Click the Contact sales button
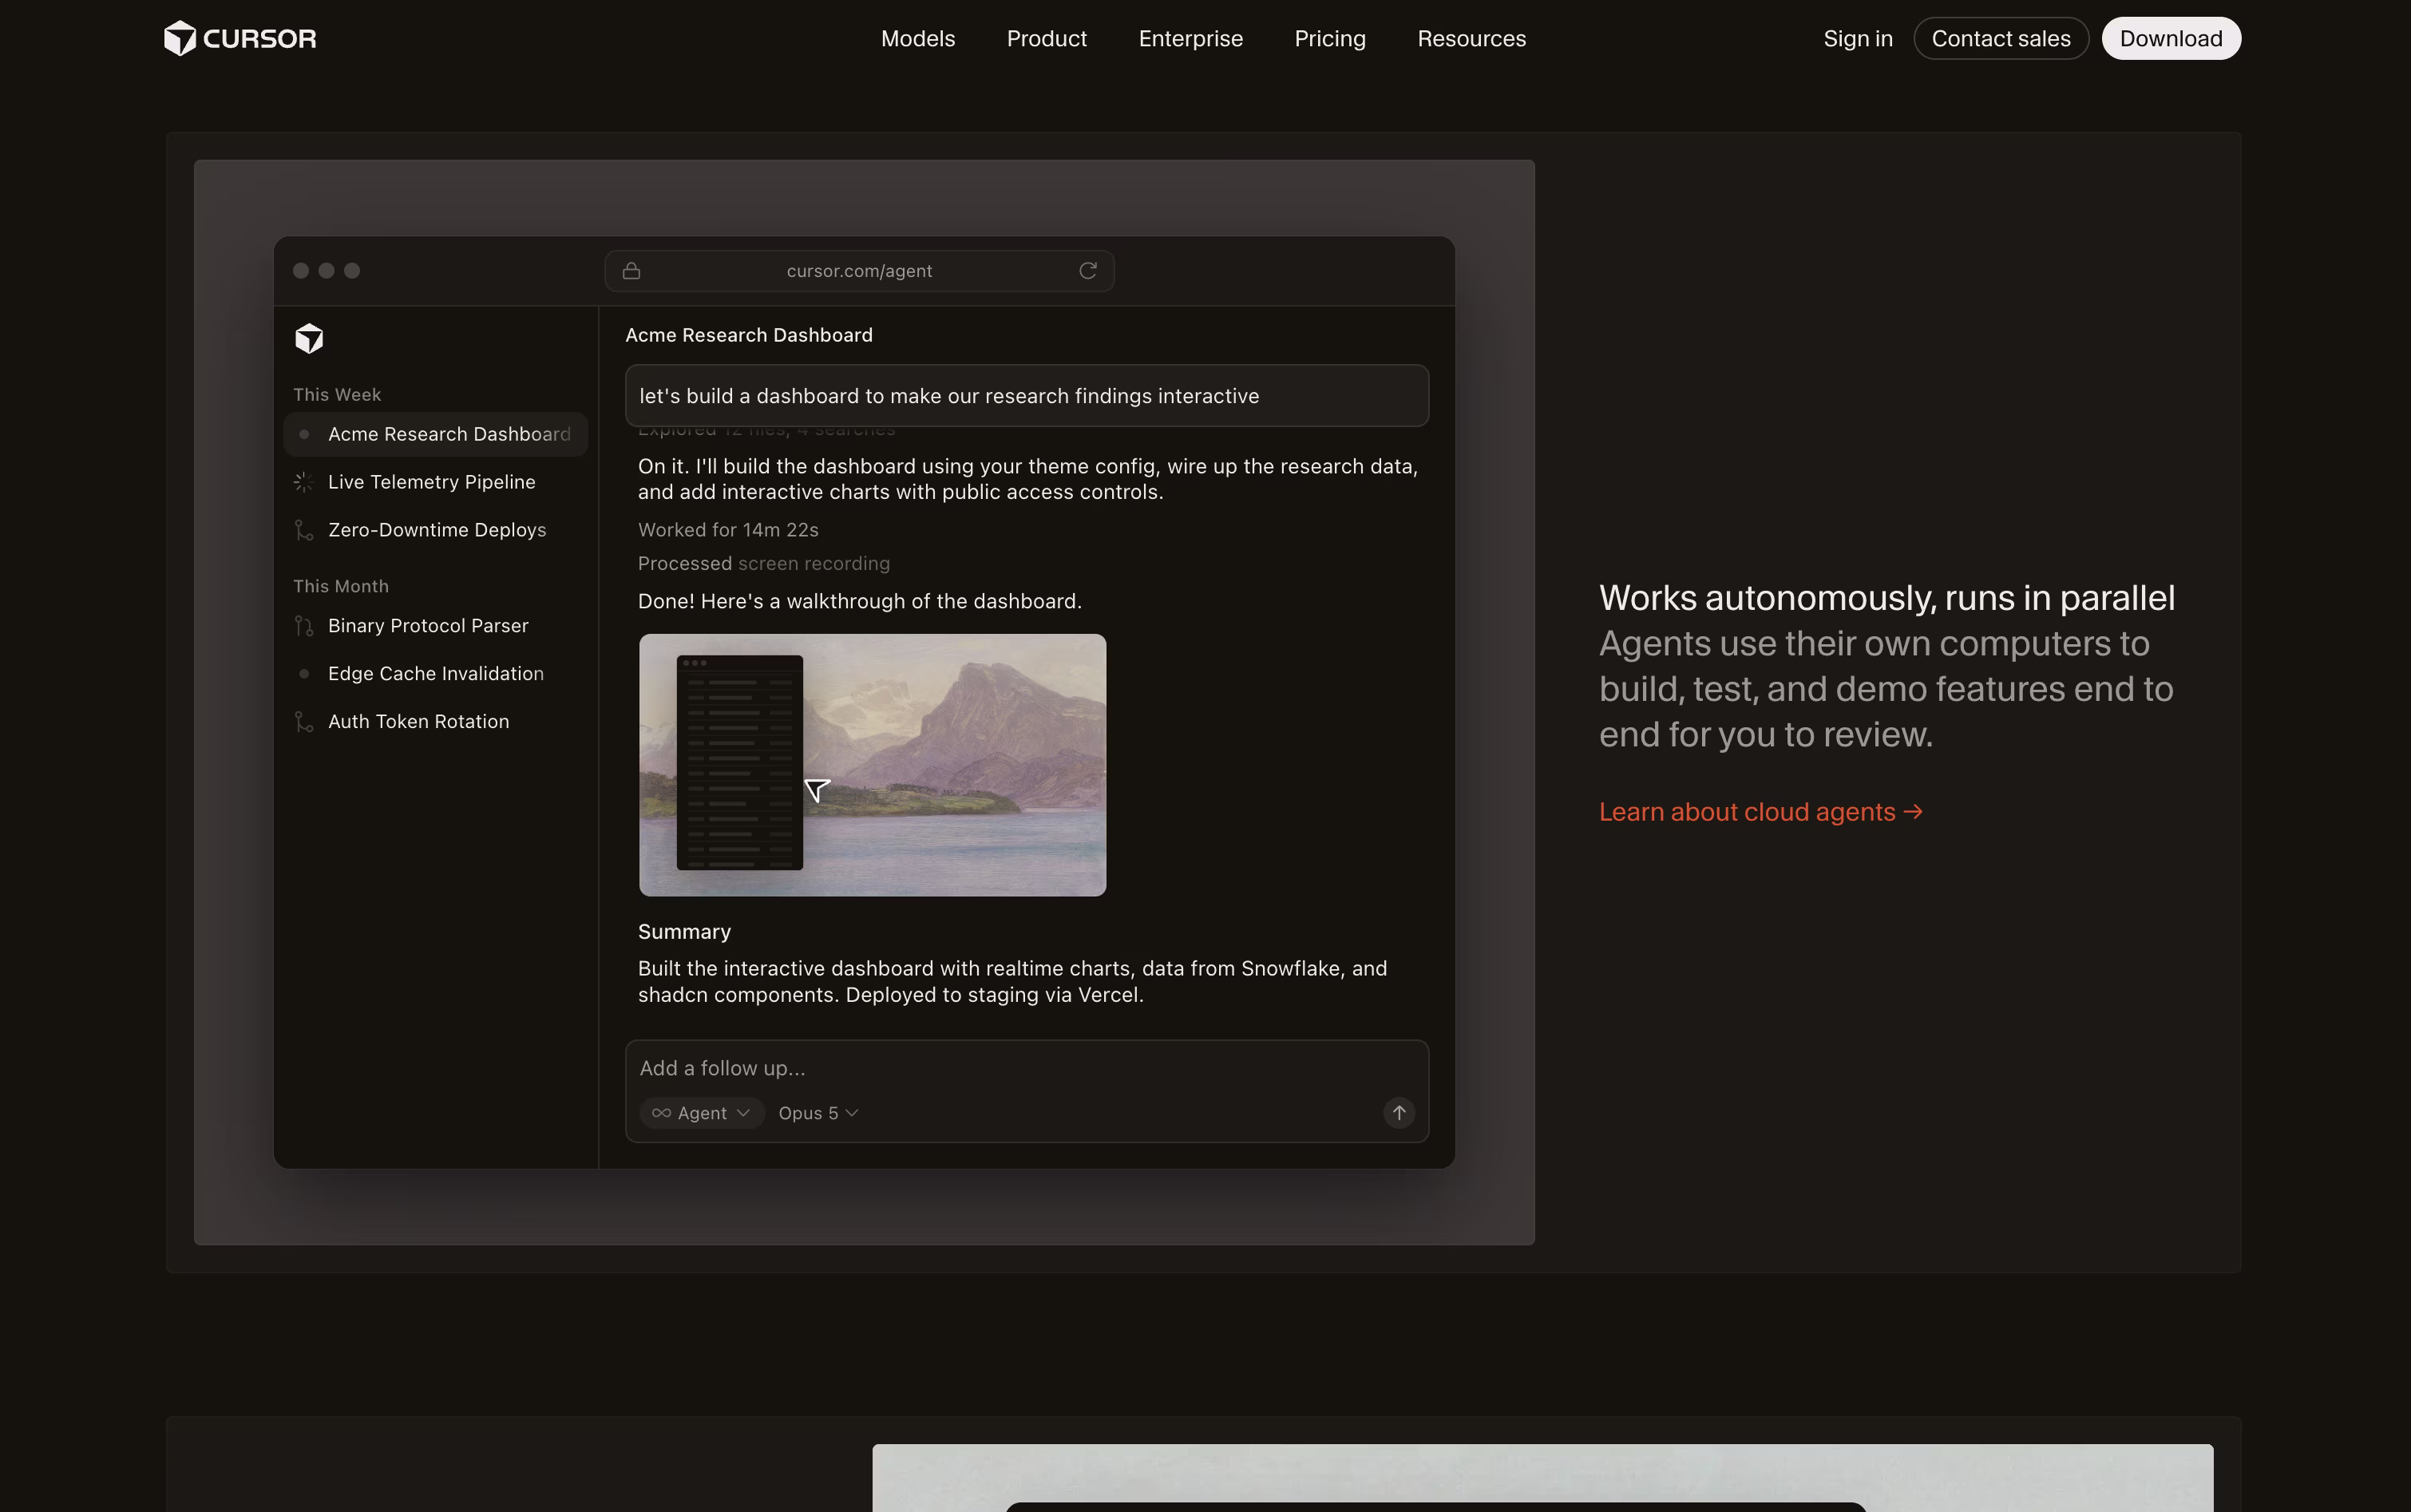The image size is (2411, 1512). pyautogui.click(x=2000, y=38)
